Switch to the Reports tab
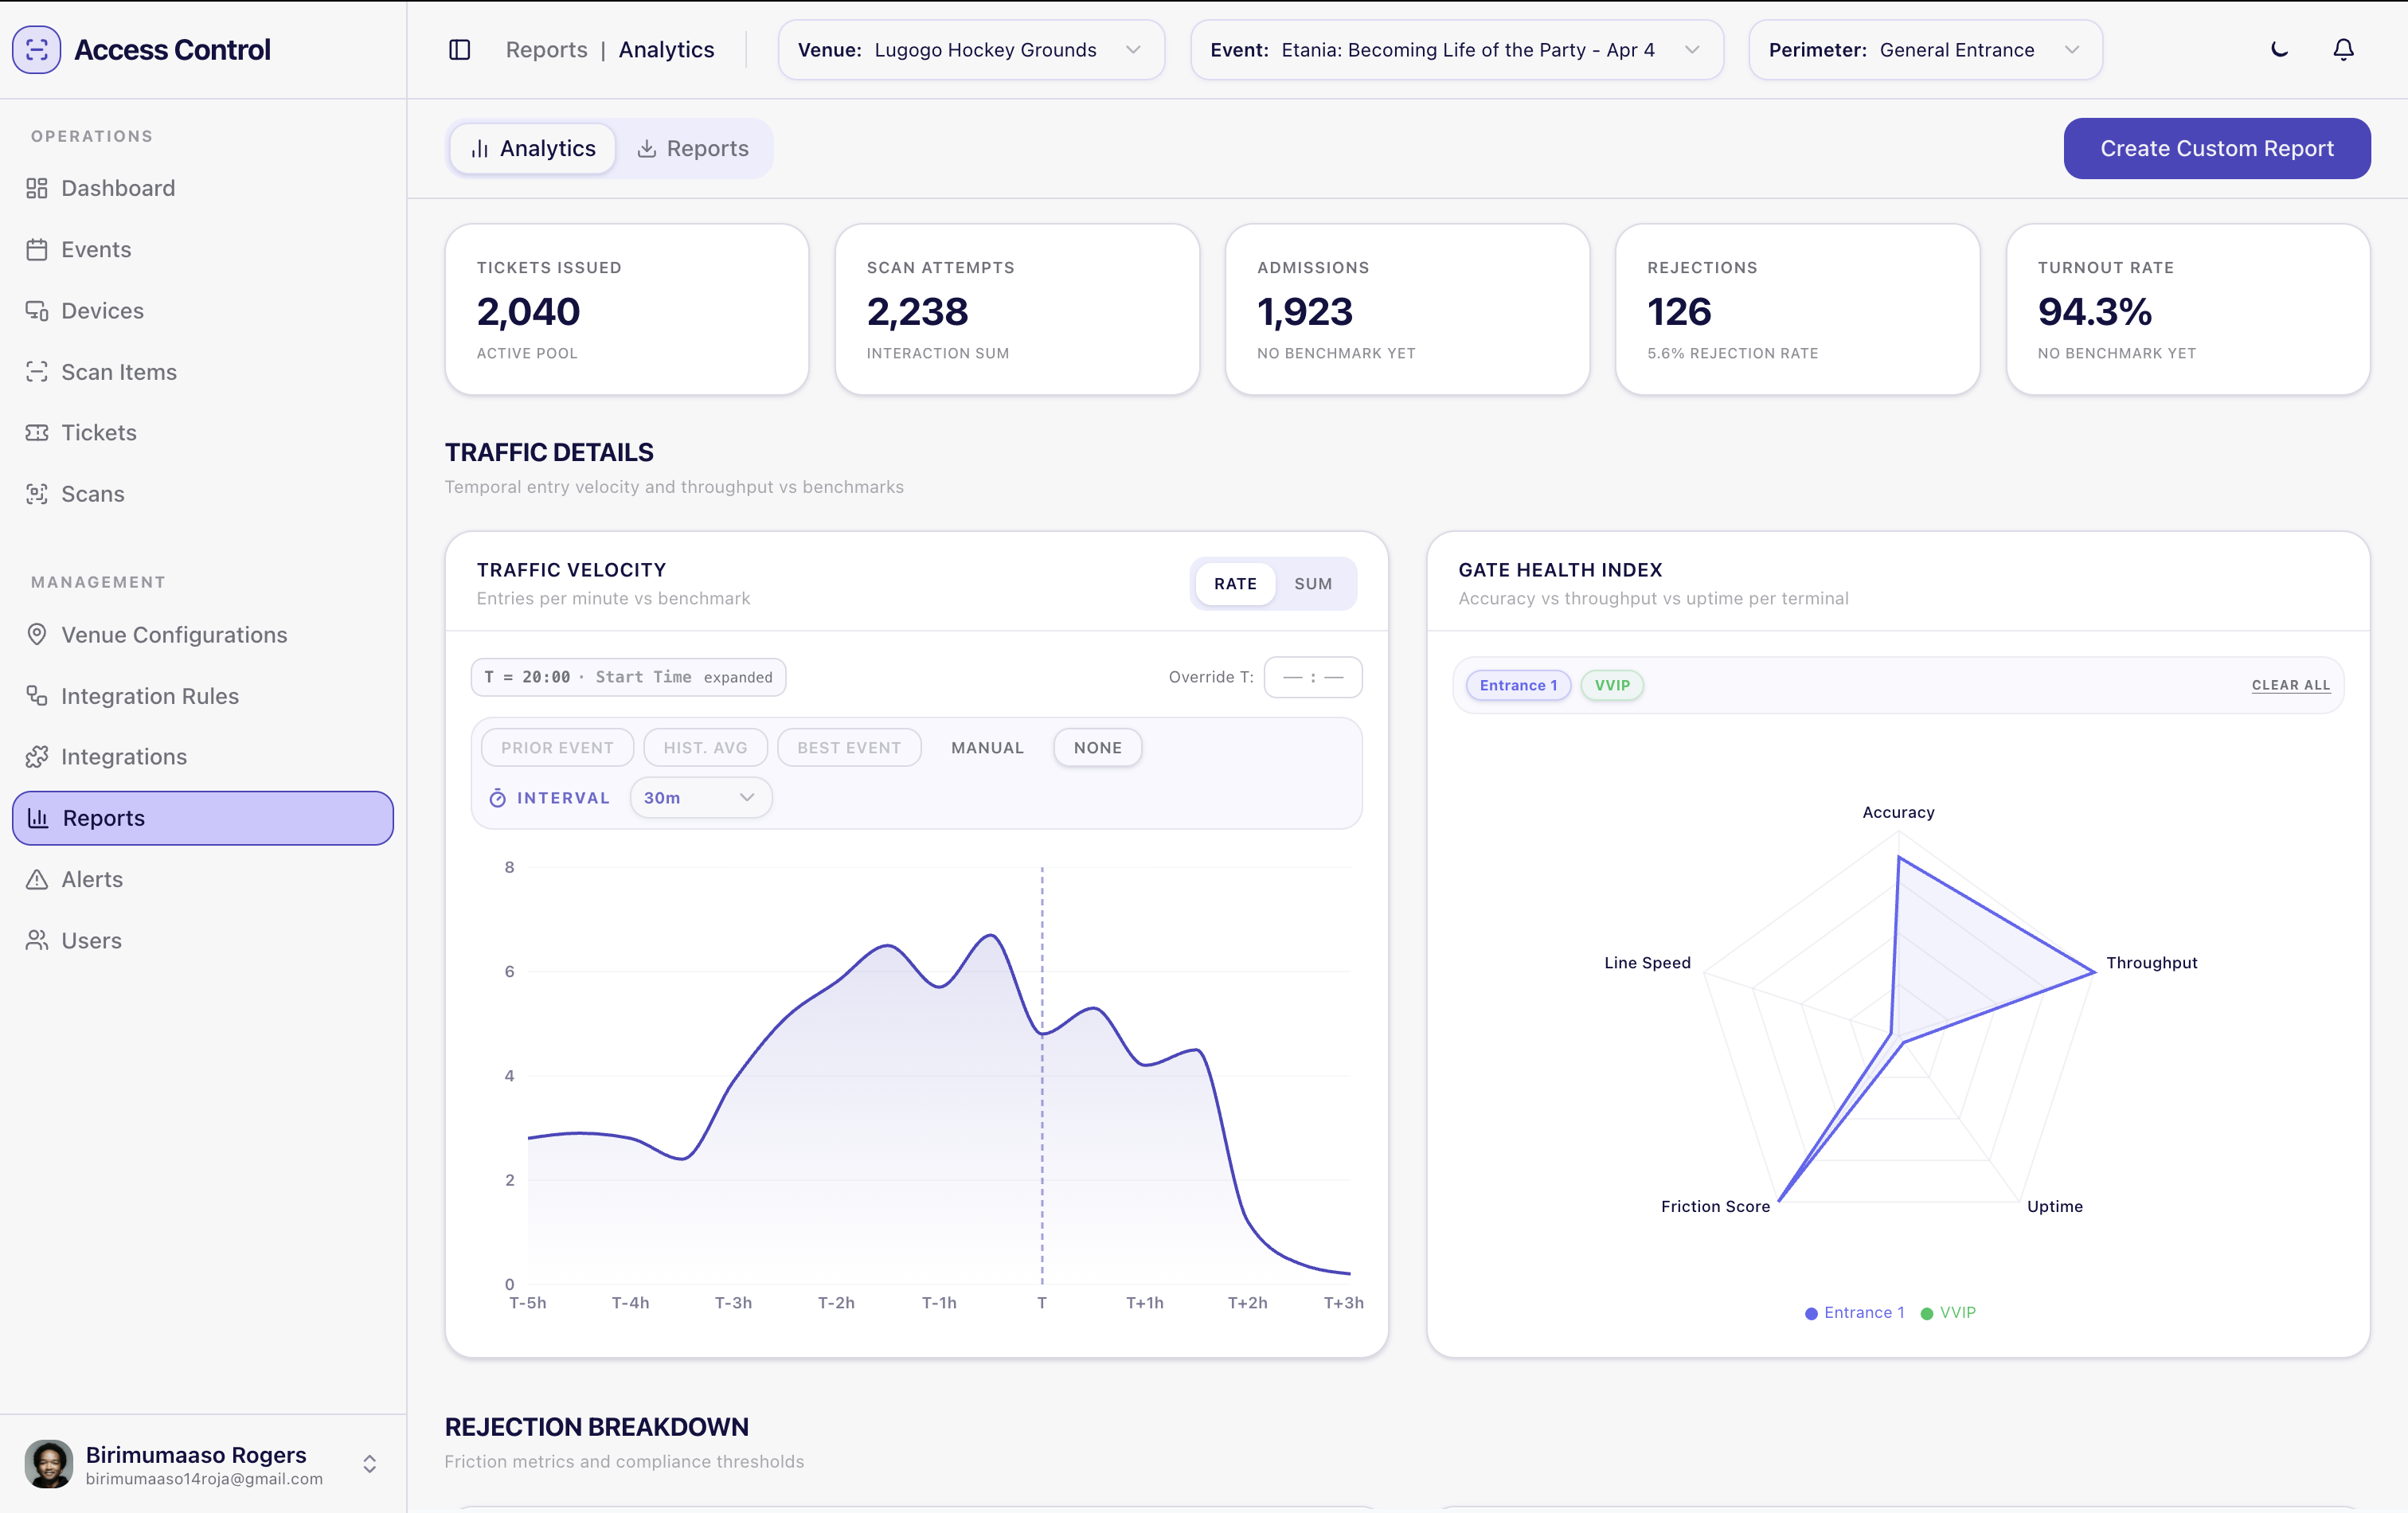The image size is (2408, 1513). (693, 149)
